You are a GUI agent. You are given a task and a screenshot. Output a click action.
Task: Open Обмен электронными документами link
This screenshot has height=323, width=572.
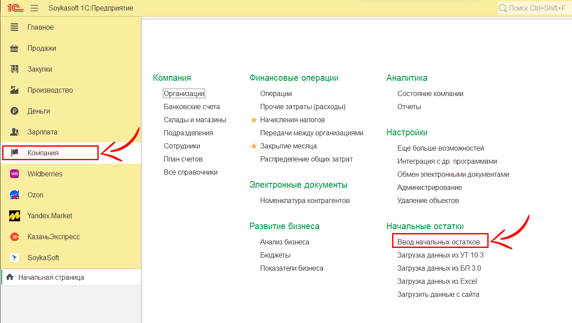click(453, 174)
